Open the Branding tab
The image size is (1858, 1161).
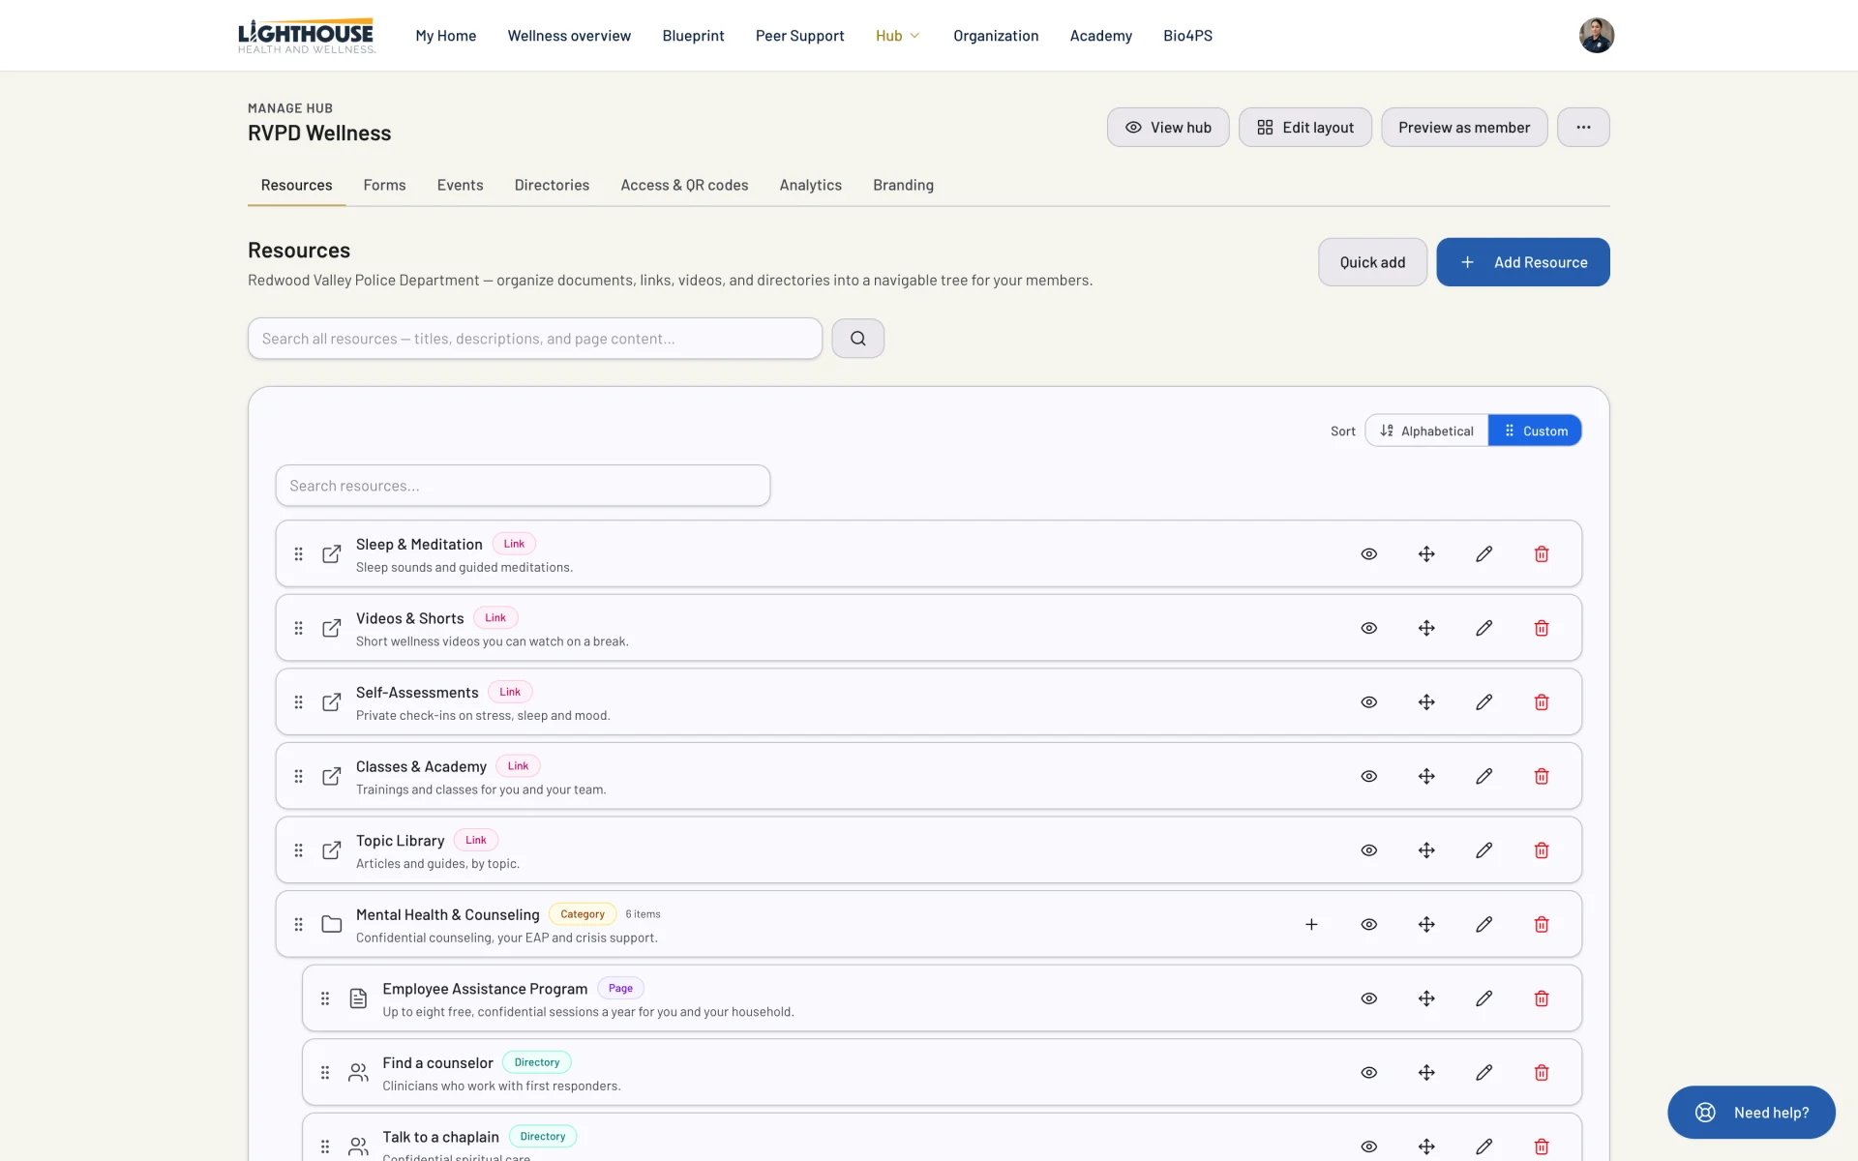click(903, 185)
